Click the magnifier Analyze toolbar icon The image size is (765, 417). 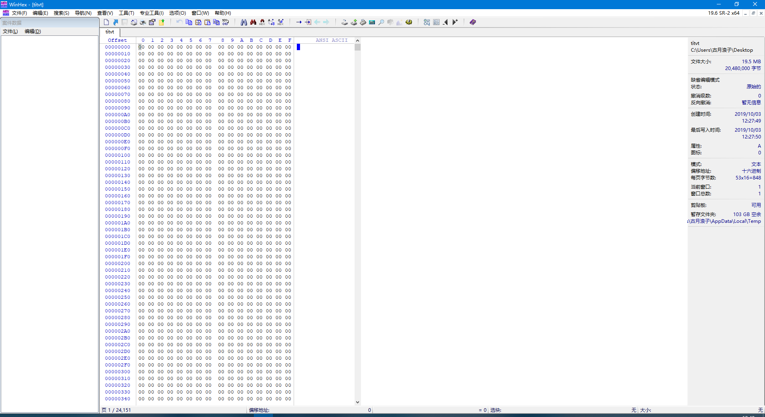pyautogui.click(x=381, y=22)
